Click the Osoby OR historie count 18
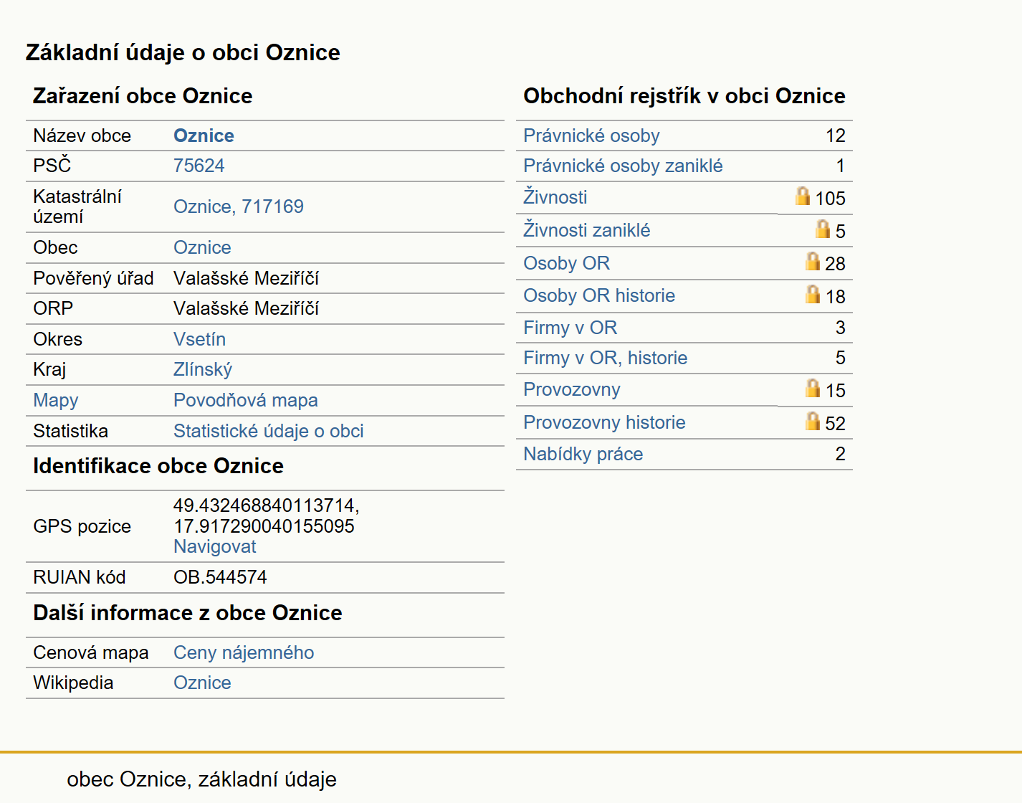The width and height of the screenshot is (1022, 803). tap(835, 296)
